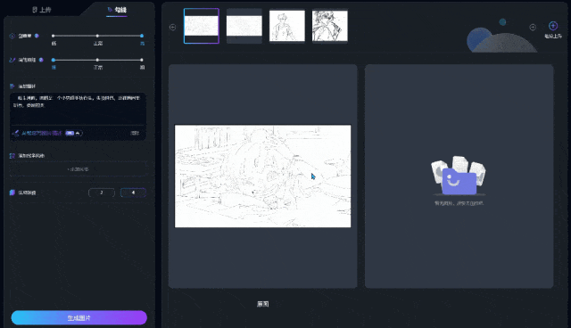
Task: Click the creativity icon left of first slider
Action: (12, 36)
